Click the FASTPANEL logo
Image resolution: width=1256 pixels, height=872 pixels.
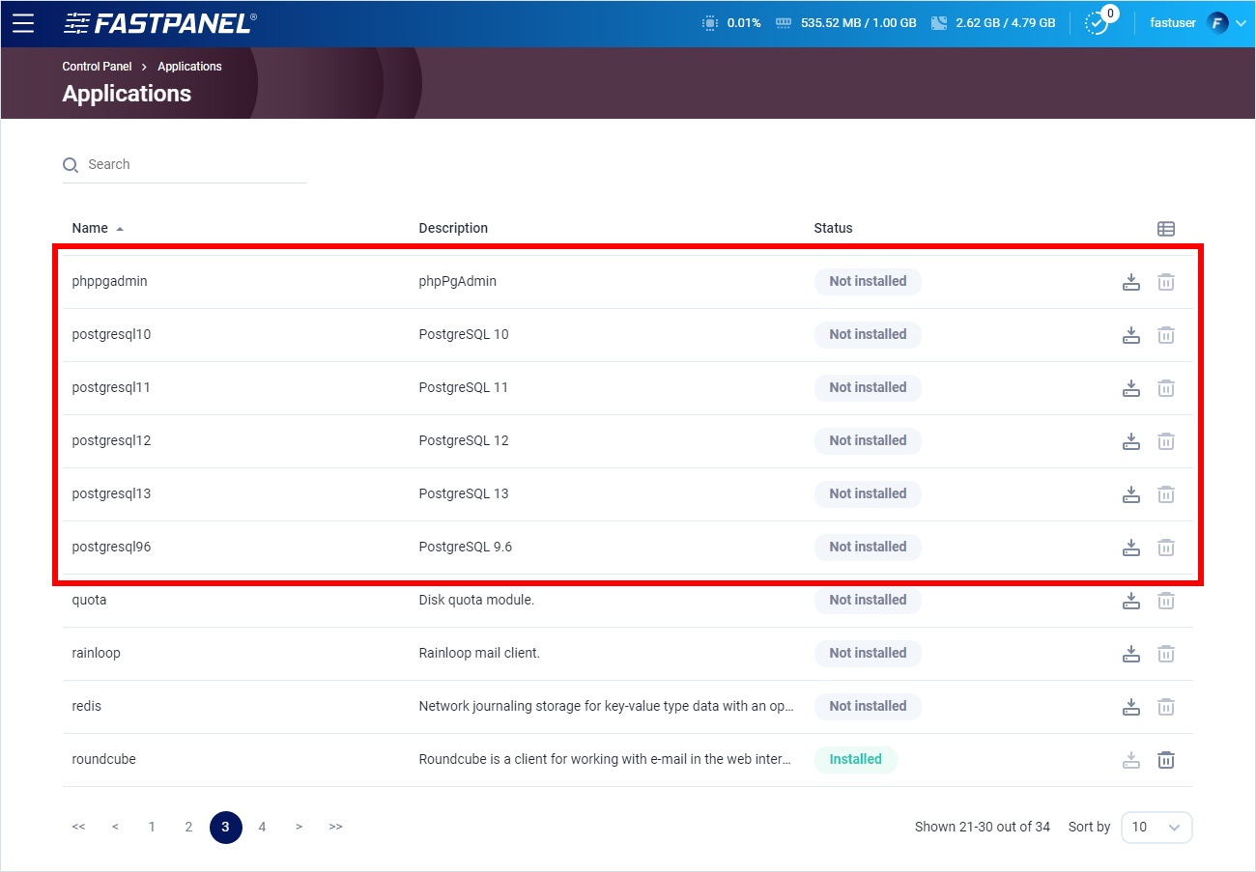coord(160,23)
